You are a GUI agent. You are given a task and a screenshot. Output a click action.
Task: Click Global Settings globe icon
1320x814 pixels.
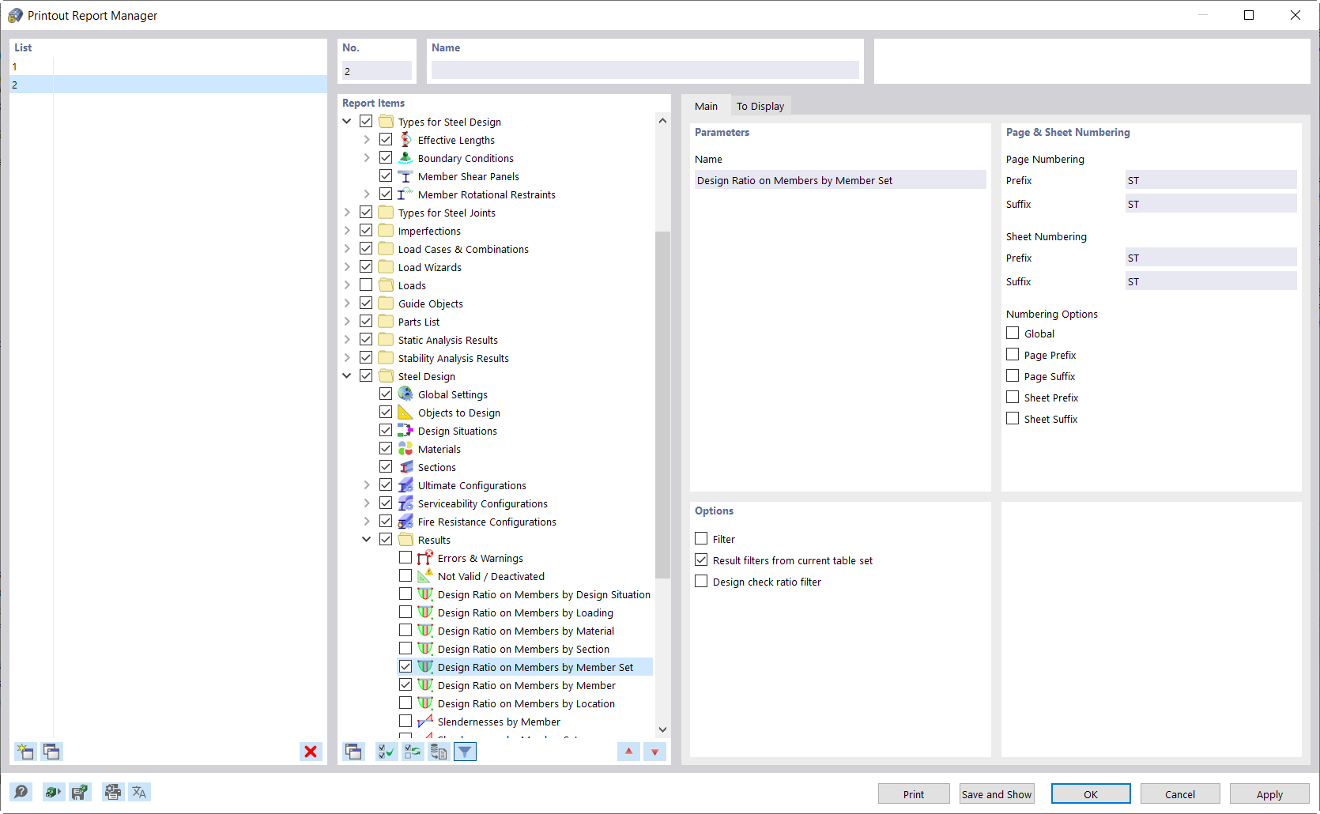click(x=405, y=394)
